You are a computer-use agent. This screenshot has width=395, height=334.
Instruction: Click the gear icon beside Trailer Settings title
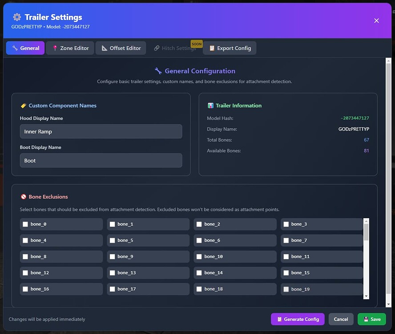(16, 17)
